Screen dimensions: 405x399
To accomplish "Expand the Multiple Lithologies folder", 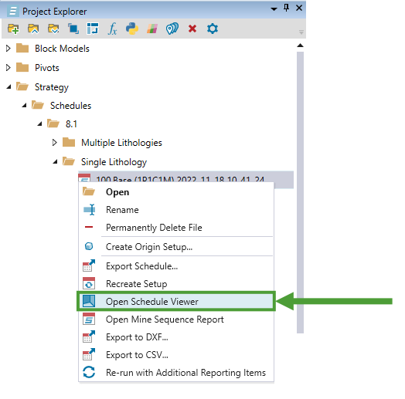I will (x=55, y=142).
